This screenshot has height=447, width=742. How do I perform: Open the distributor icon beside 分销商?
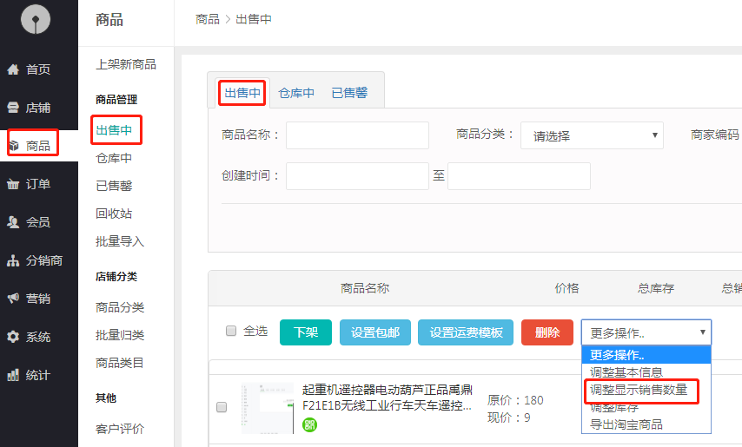pos(13,260)
